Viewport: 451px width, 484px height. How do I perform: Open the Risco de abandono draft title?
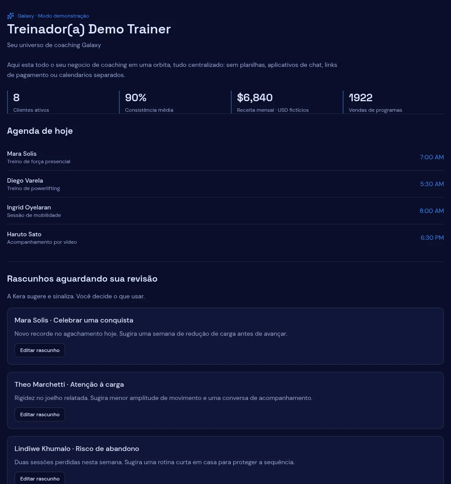[77, 448]
